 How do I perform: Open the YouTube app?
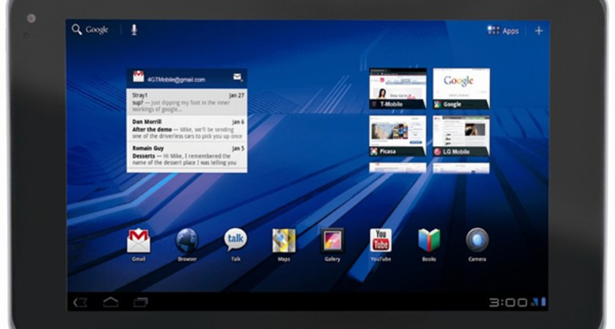coord(381,241)
